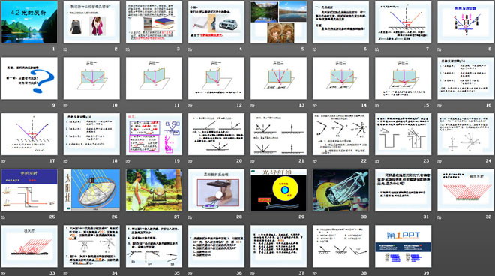Open slide 26 solar cooker thumbnail
Screen dimensions: 495x276
click(91, 190)
